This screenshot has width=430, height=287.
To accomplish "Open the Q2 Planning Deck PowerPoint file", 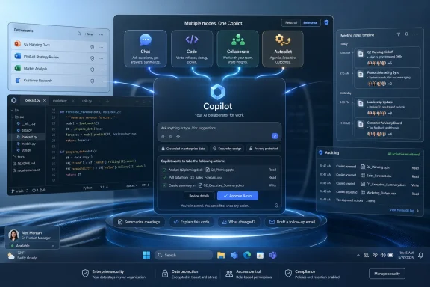I will 59,45.
